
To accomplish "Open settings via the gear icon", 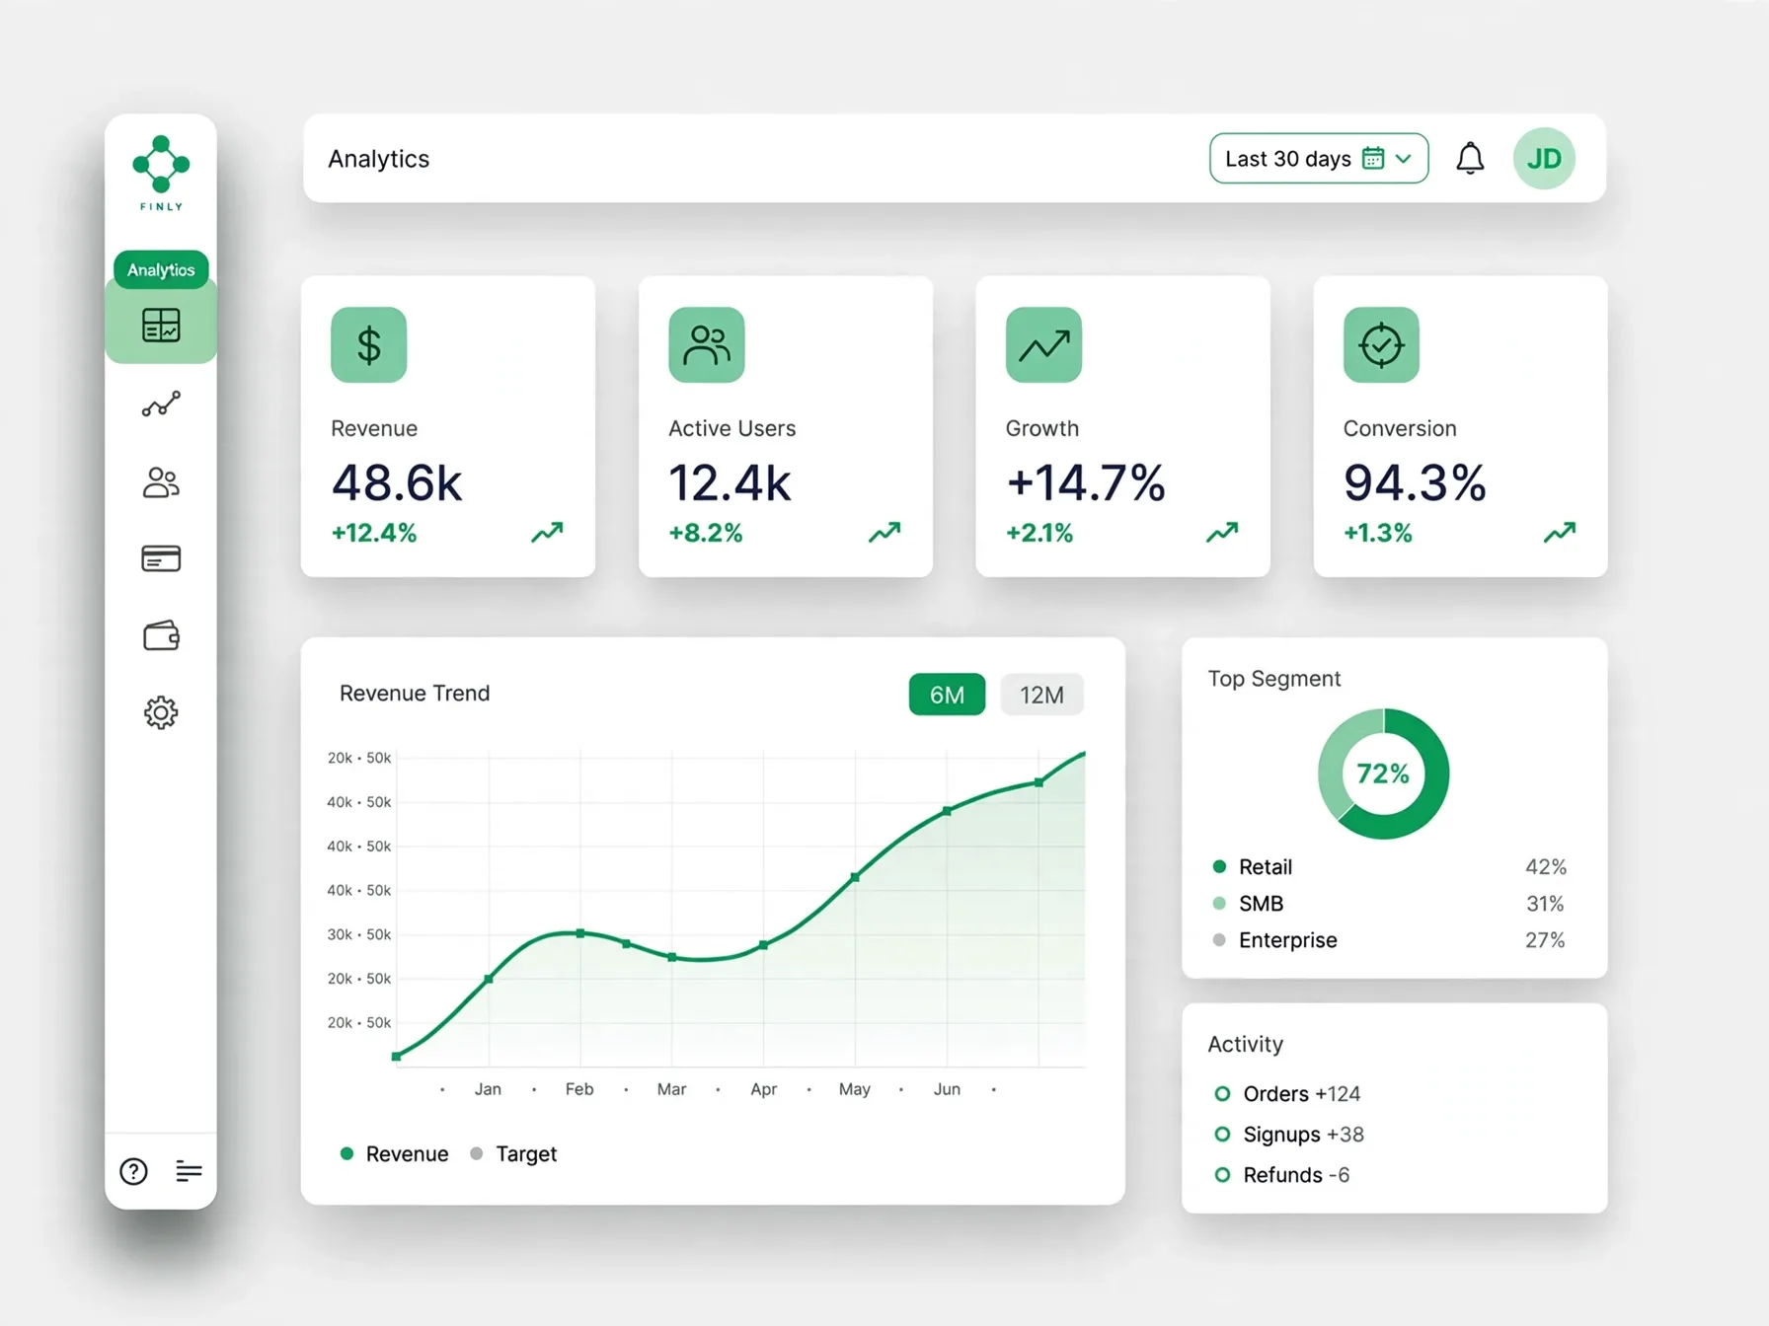I will pyautogui.click(x=161, y=712).
